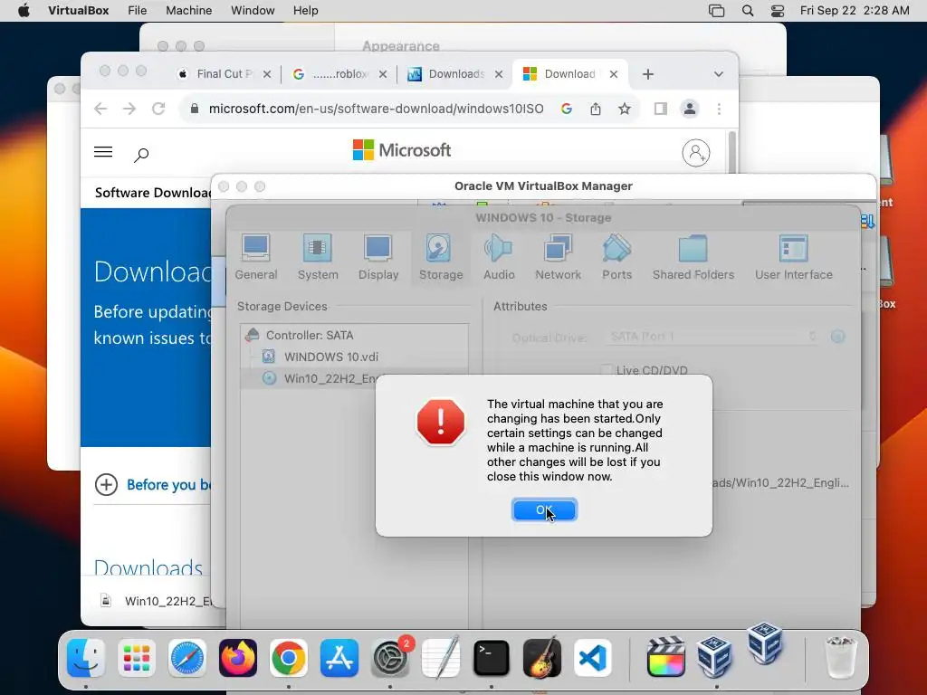This screenshot has width=927, height=695.
Task: Click the choose disk image icon
Action: coord(837,337)
